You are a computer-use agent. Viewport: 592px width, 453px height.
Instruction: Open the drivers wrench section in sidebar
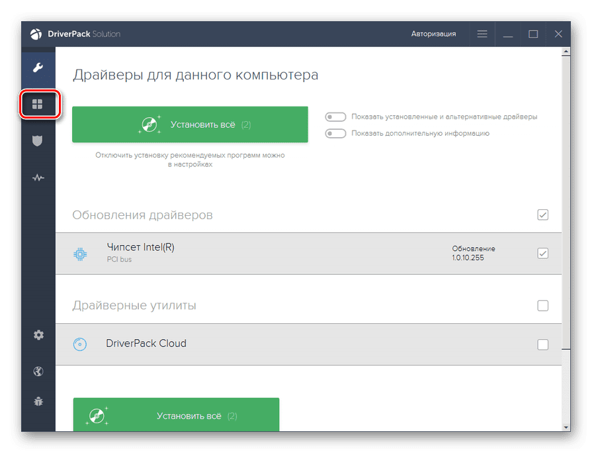coord(38,68)
